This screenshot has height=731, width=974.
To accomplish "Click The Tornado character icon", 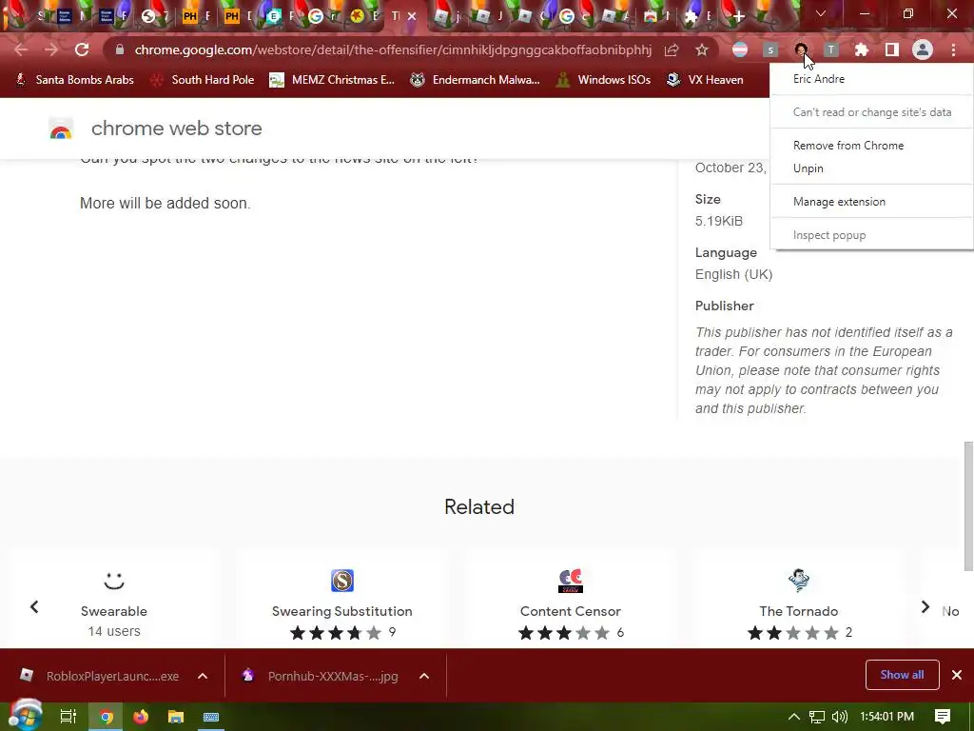I will (799, 581).
